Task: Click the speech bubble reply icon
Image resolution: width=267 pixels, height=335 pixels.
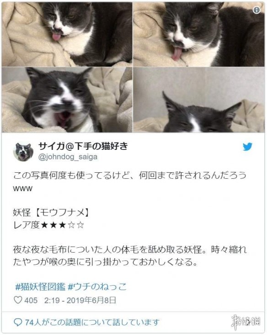Action: click(x=18, y=322)
